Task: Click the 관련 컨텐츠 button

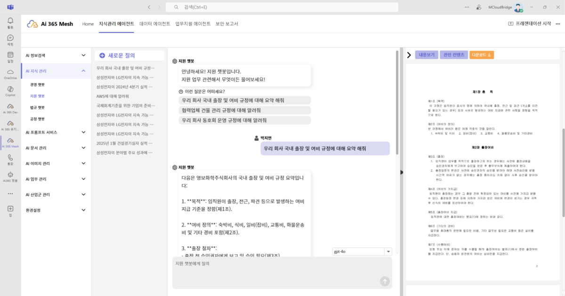Action: 453,55
